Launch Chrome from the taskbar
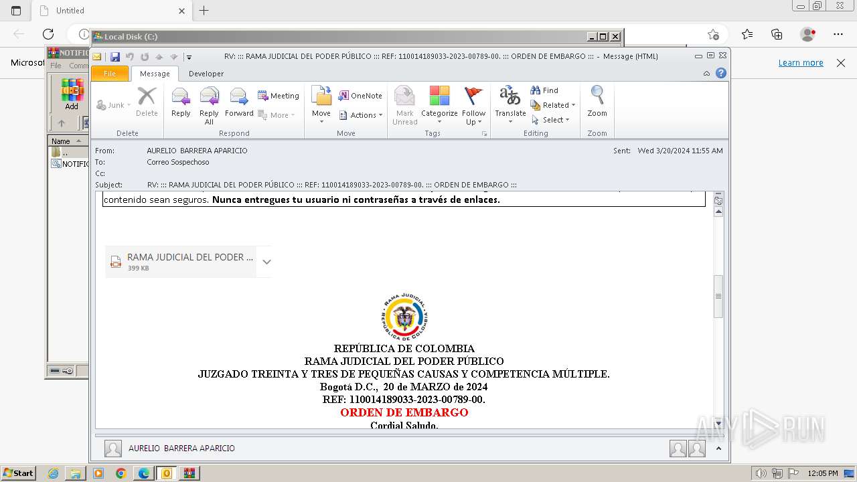Image resolution: width=857 pixels, height=482 pixels. [121, 473]
